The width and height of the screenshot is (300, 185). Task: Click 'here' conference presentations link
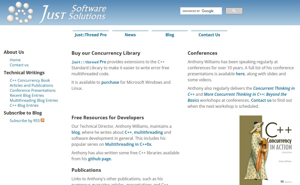[x=240, y=74]
